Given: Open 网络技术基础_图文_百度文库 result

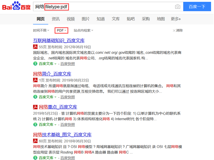Looking at the screenshot, I should (x=62, y=135).
